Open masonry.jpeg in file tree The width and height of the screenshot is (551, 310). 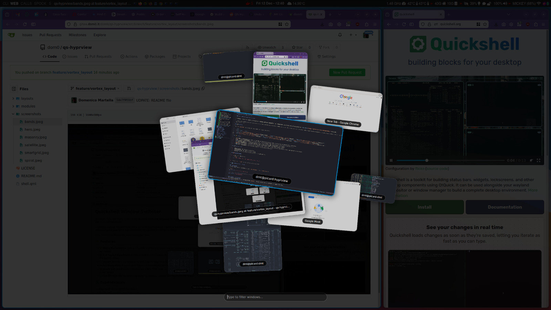35,137
